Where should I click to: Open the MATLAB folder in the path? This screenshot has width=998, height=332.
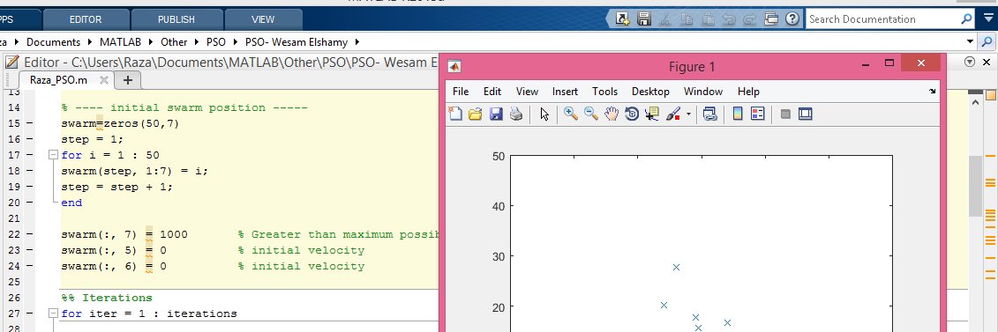click(121, 42)
